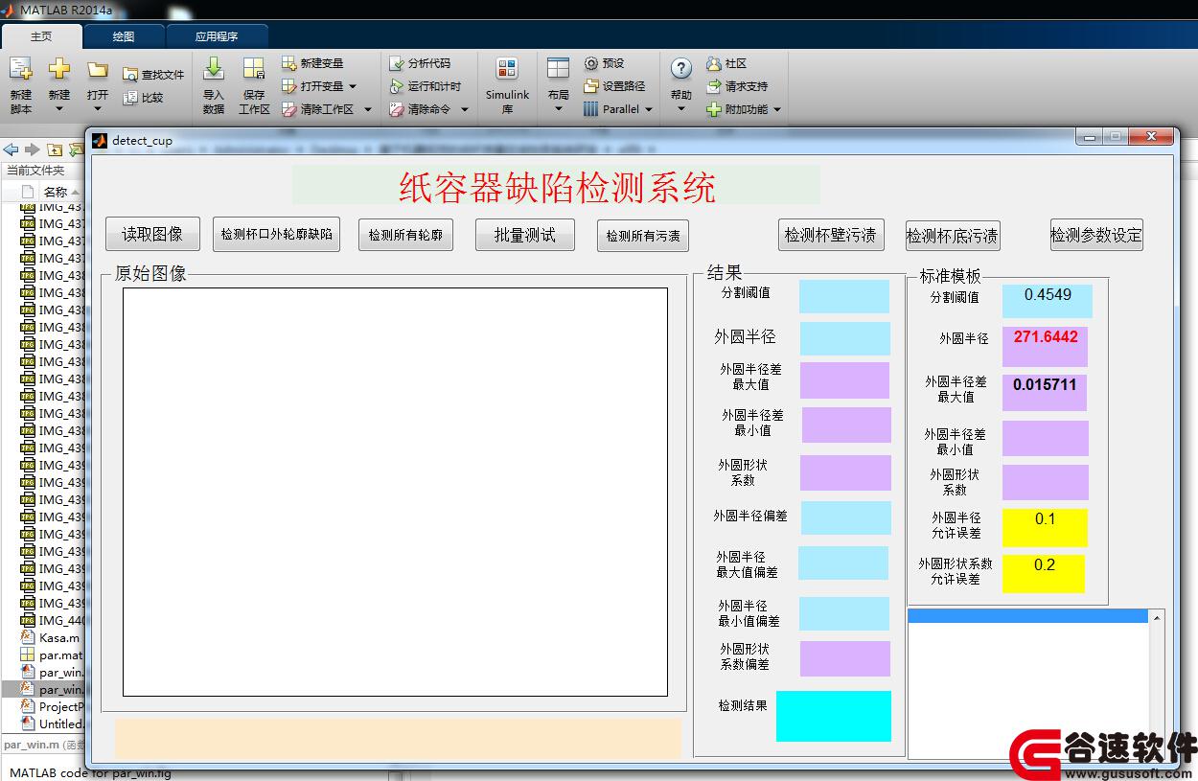1198x781 pixels.
Task: Click the 检测所有轮廓 button
Action: click(x=405, y=235)
